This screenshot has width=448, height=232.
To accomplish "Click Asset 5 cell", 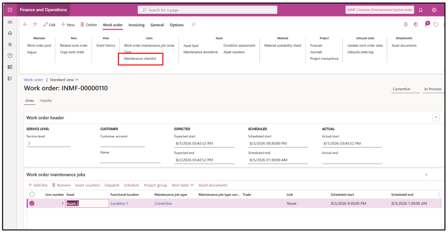I will 87,203.
